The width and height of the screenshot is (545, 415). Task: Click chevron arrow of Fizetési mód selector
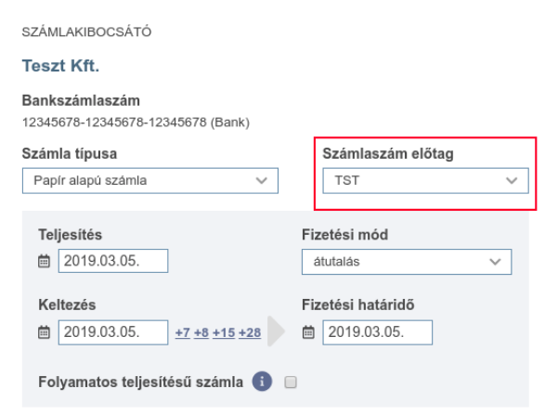(x=495, y=262)
